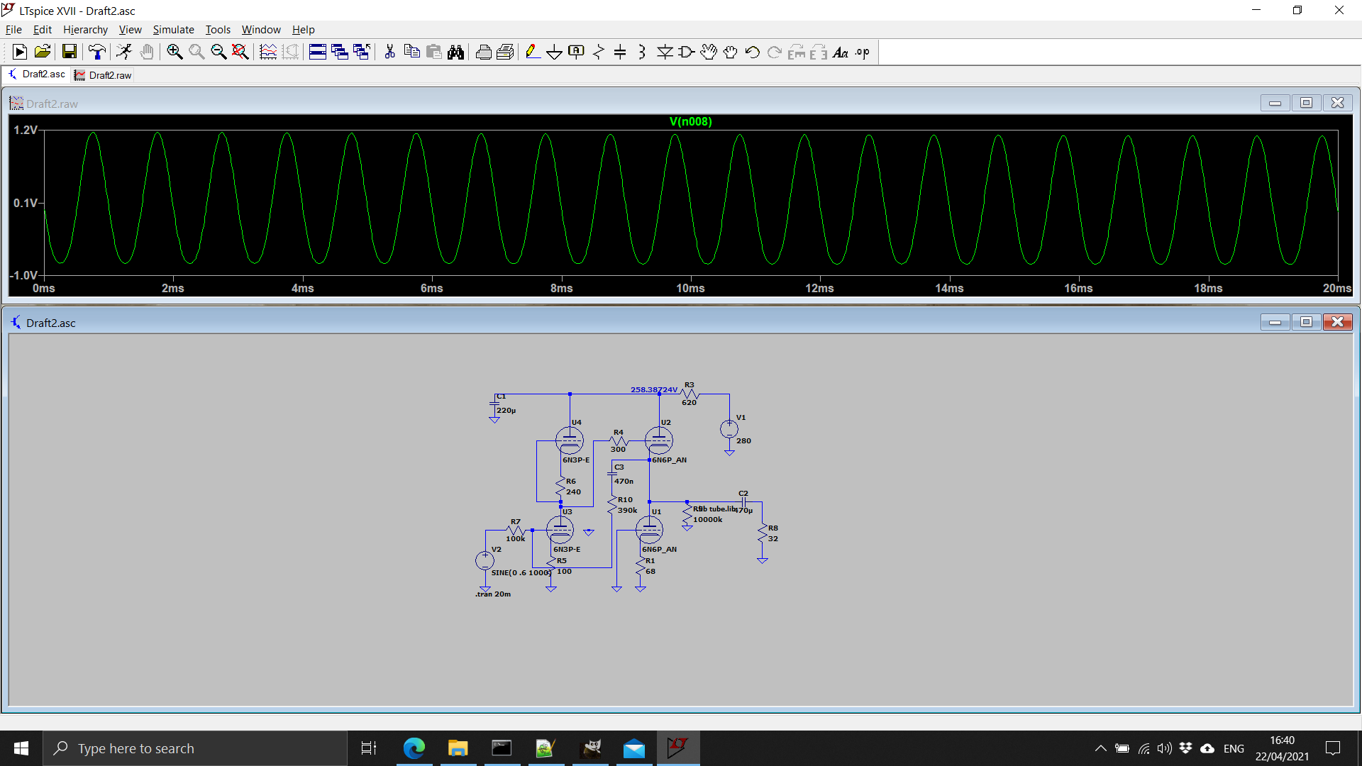Click the 1.2V vertical axis label
Screen dimensions: 1362x766
click(x=26, y=130)
